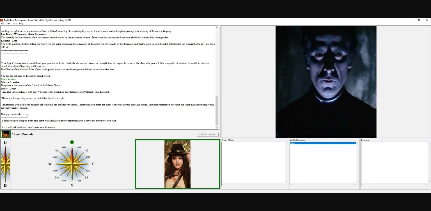Click the Room Objects list scroll right arrow
Viewport: 431px width, 211px height.
[x=284, y=184]
